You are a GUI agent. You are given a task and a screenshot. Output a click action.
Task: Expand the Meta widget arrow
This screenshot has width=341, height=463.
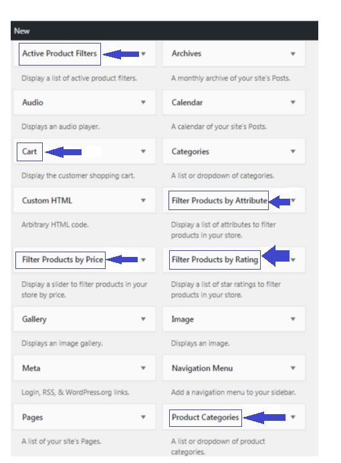(x=143, y=368)
